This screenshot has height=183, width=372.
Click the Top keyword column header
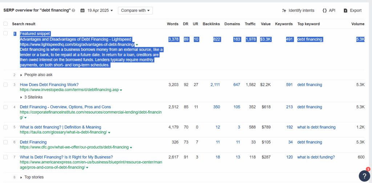pos(308,24)
